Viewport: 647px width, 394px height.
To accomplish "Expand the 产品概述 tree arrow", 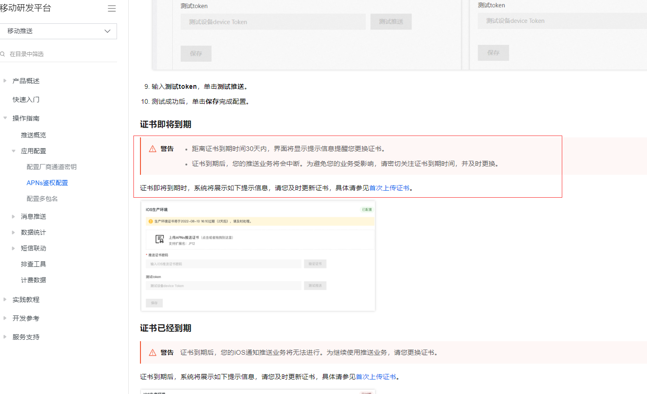I will [5, 81].
